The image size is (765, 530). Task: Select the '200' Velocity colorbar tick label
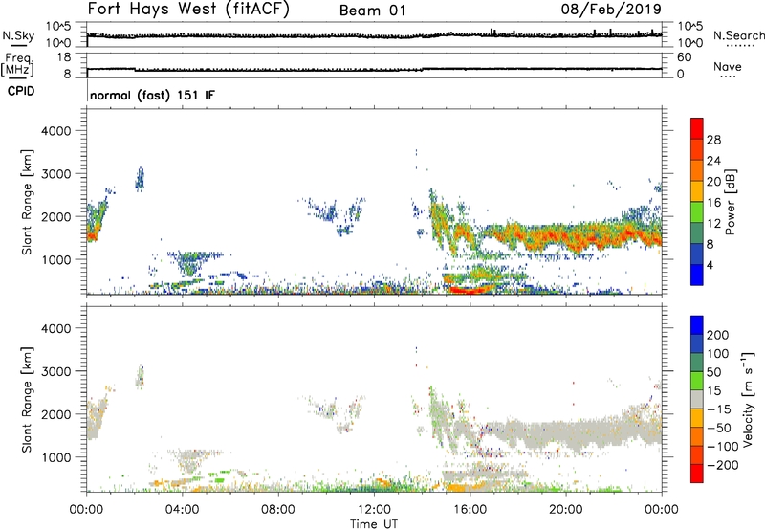click(718, 335)
